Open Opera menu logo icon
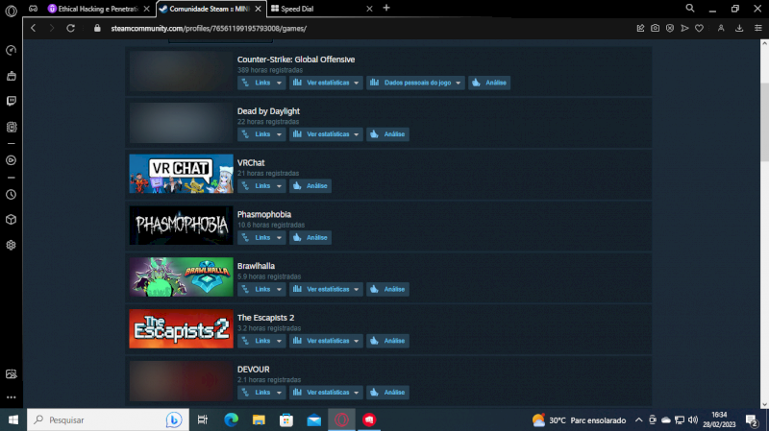 11,10
